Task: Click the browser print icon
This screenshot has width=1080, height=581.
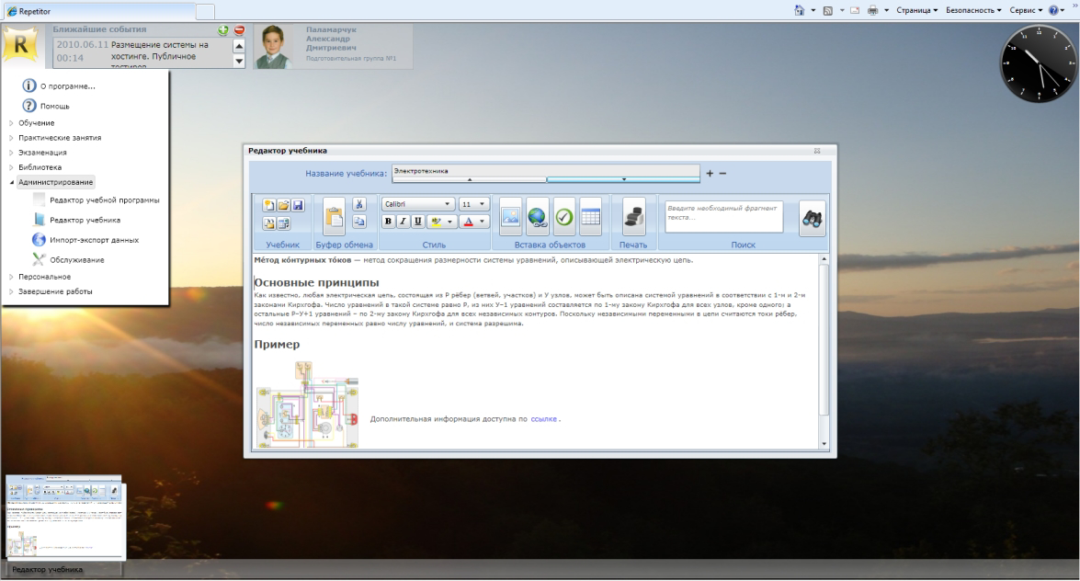Action: pos(872,10)
